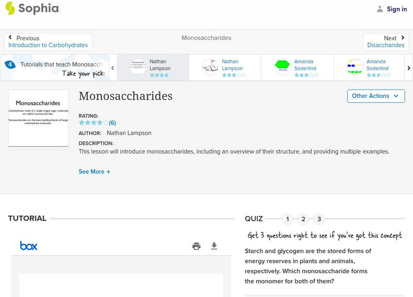Select quiz step 2 circle
The width and height of the screenshot is (413, 297).
[304, 219]
